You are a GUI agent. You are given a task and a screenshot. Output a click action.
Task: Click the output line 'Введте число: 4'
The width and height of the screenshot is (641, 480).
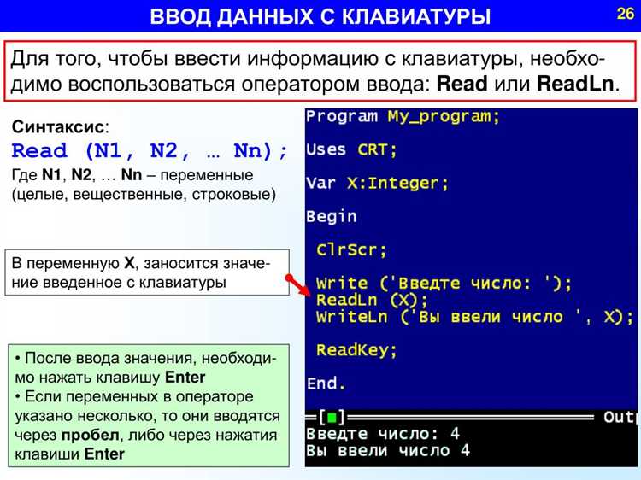click(x=383, y=434)
